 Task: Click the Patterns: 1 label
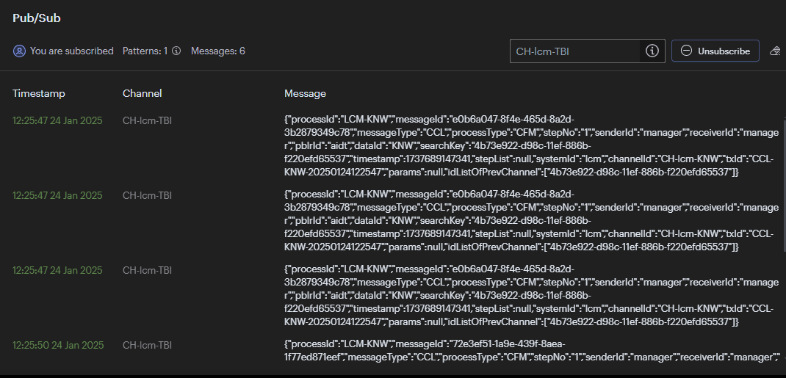[x=145, y=51]
